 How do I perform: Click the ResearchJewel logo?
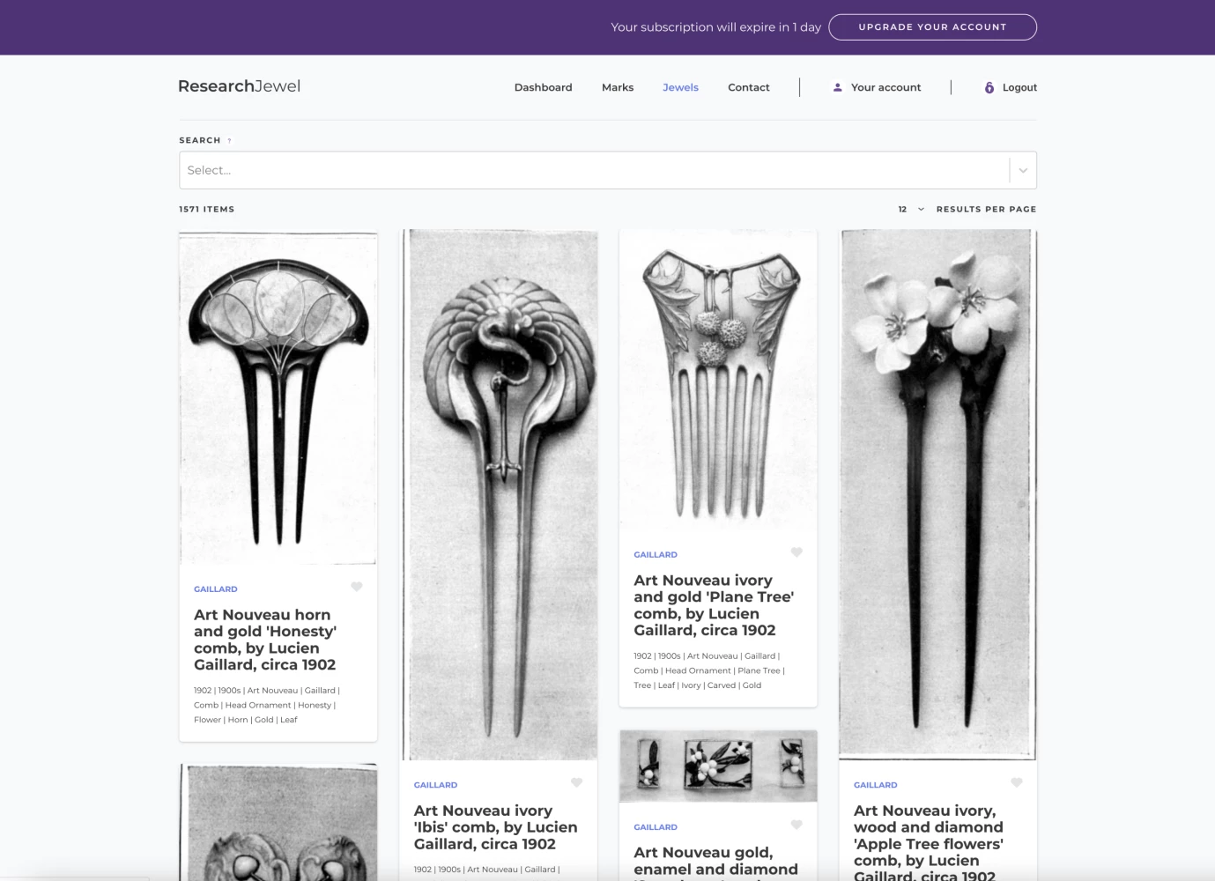[239, 86]
